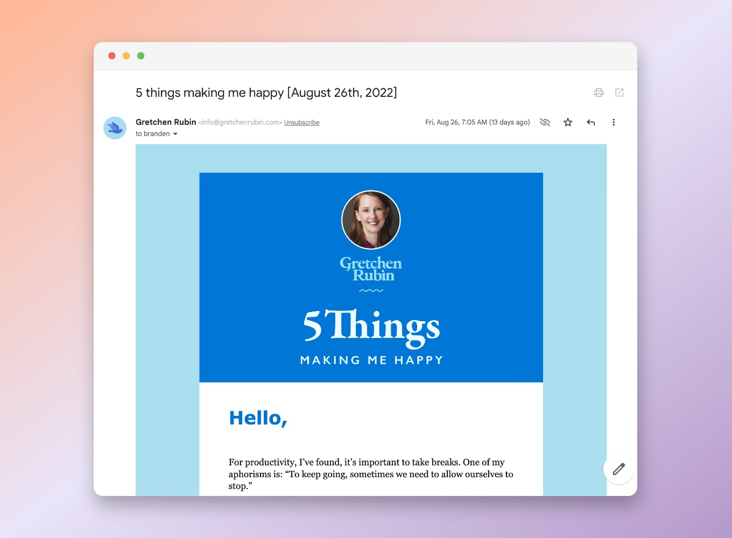Open the three-dot more options menu
The image size is (732, 538).
pos(614,122)
